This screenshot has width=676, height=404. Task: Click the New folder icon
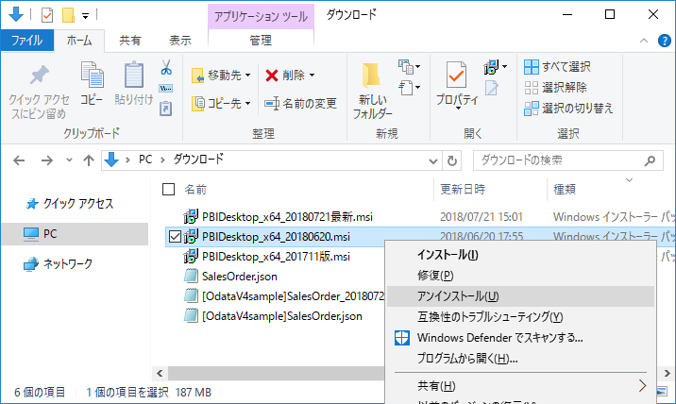[372, 75]
